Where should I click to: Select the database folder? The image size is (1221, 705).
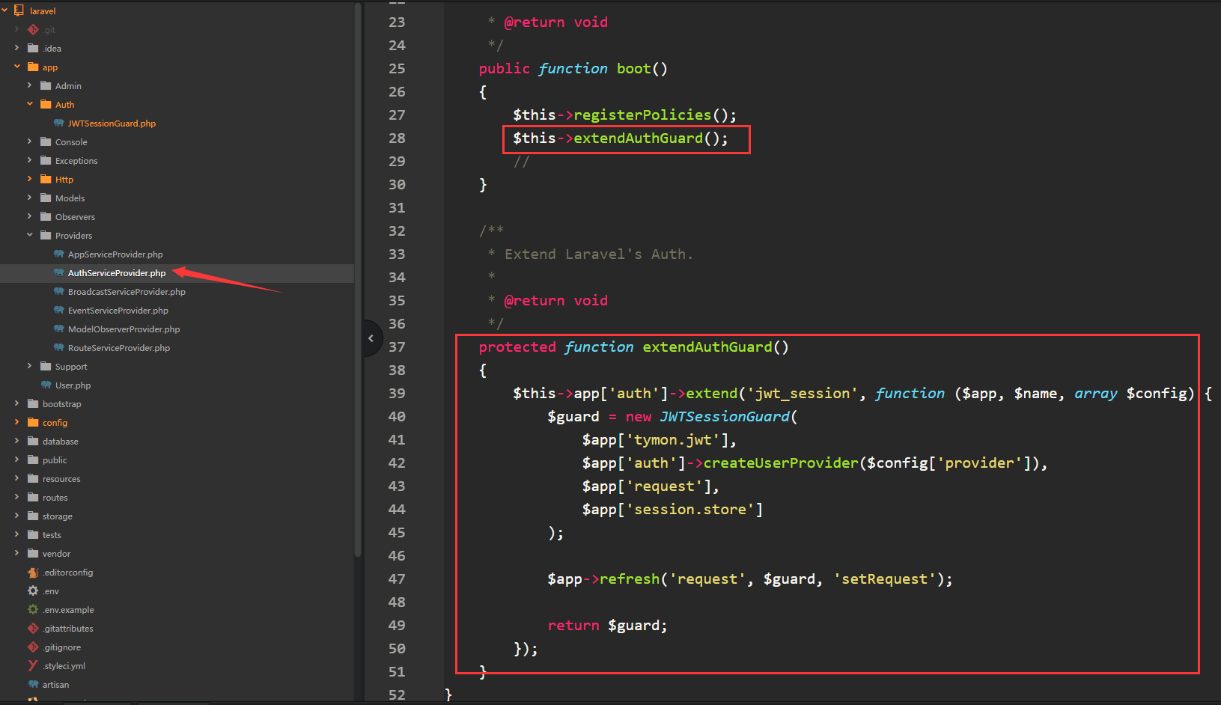[x=60, y=442]
